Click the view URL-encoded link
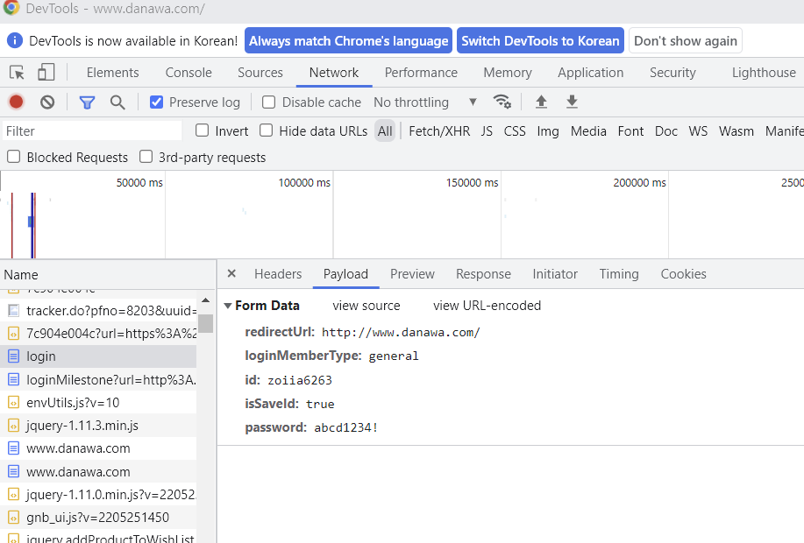 [487, 306]
